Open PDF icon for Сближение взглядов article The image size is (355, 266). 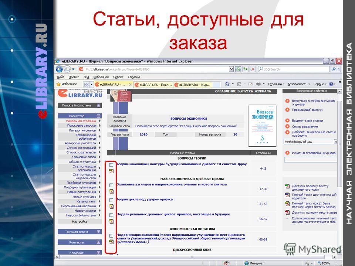pos(111,192)
